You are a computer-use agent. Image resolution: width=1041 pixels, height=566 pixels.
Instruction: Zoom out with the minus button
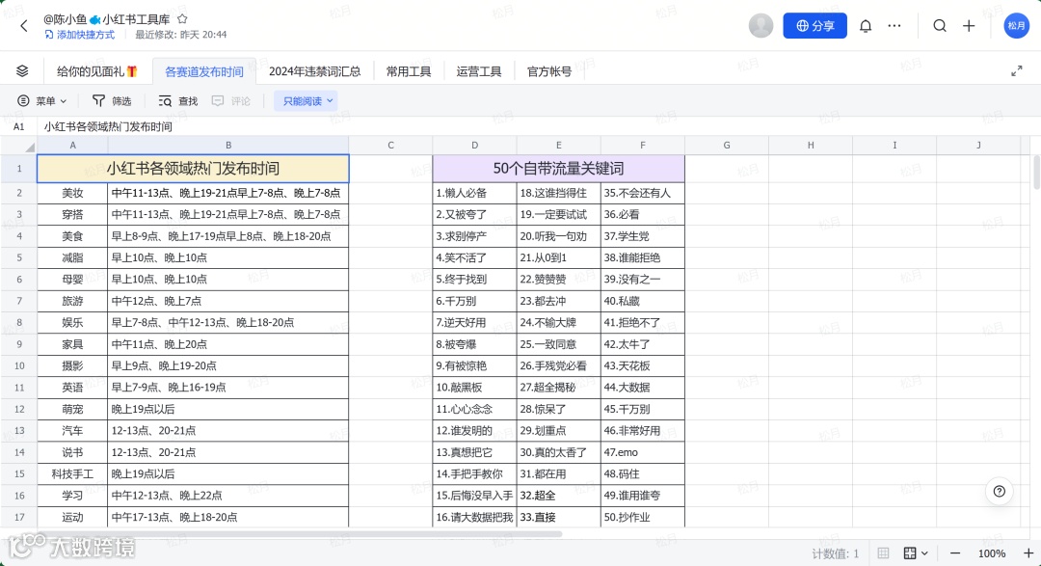click(954, 553)
